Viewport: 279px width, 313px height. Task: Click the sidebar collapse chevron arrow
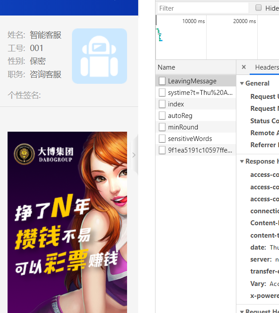[134, 155]
